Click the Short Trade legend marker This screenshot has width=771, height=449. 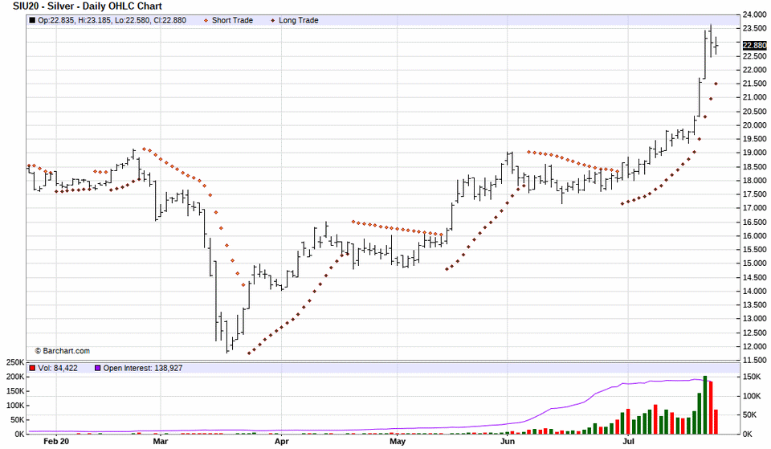(206, 21)
